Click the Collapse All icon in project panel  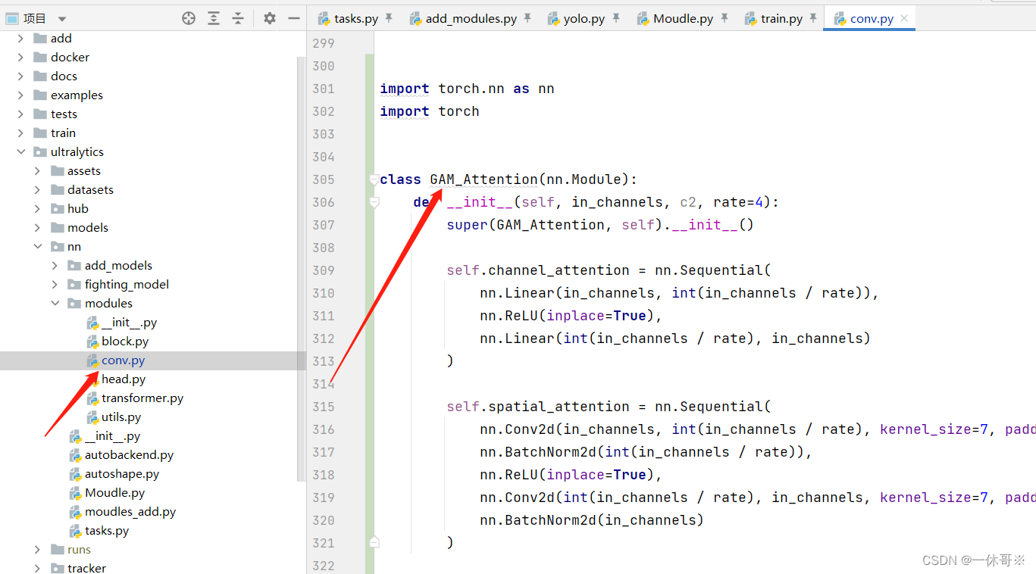(x=238, y=18)
